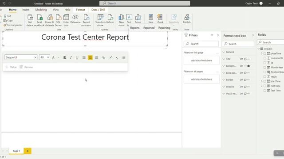284x159 pixels.
Task: Cut the selected item
Action: tap(7, 16)
